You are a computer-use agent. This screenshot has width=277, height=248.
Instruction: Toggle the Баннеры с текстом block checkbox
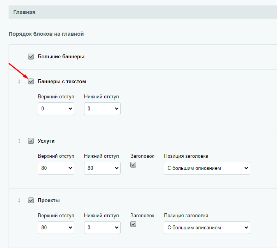[31, 82]
